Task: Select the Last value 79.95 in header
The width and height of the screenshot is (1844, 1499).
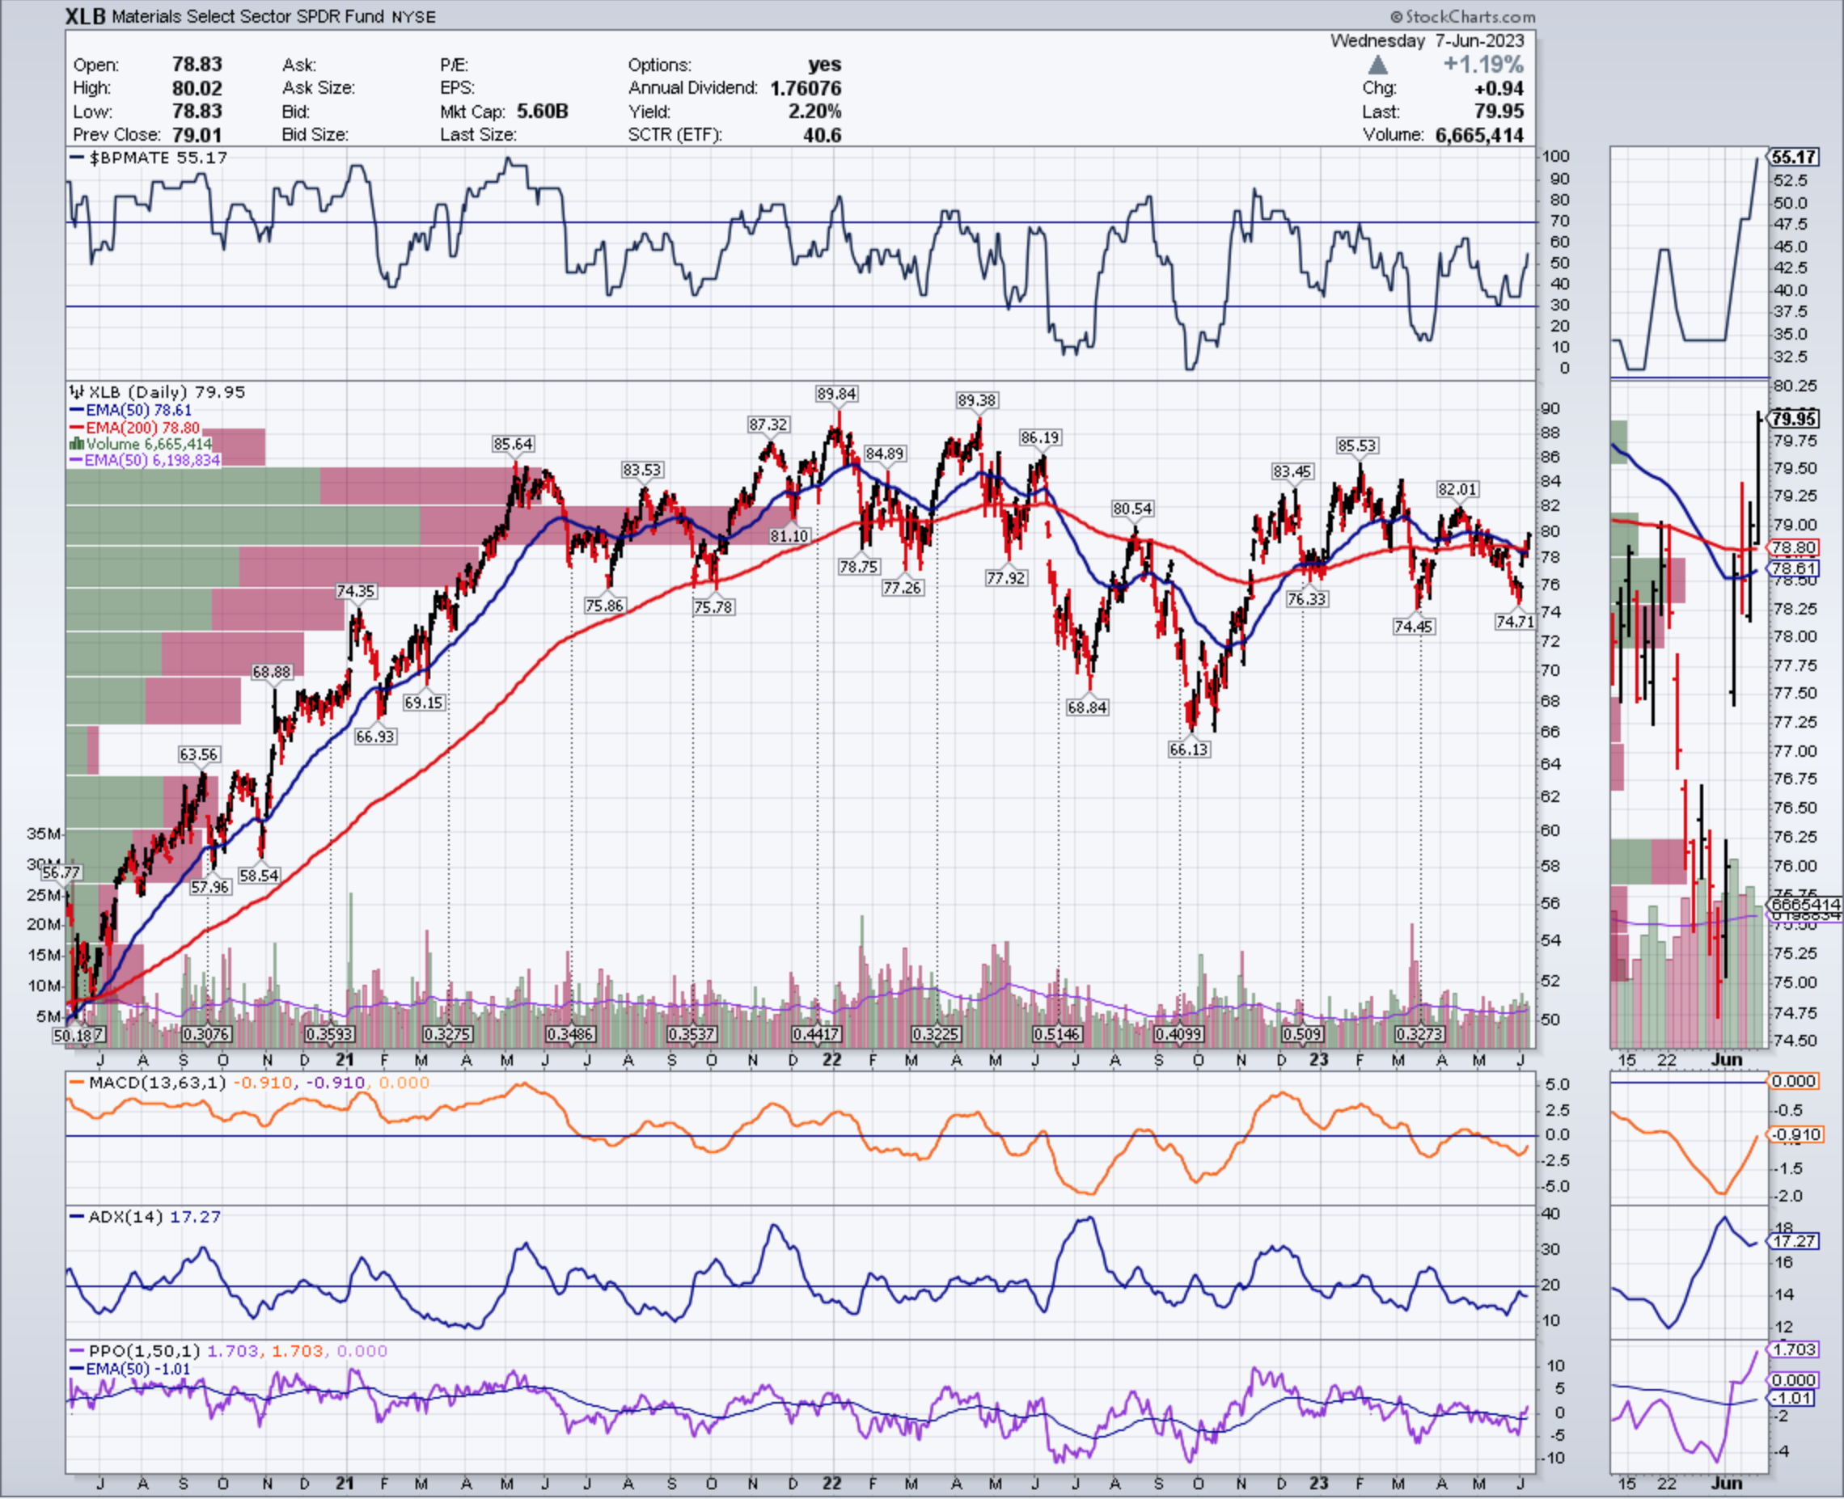Action: (1499, 112)
